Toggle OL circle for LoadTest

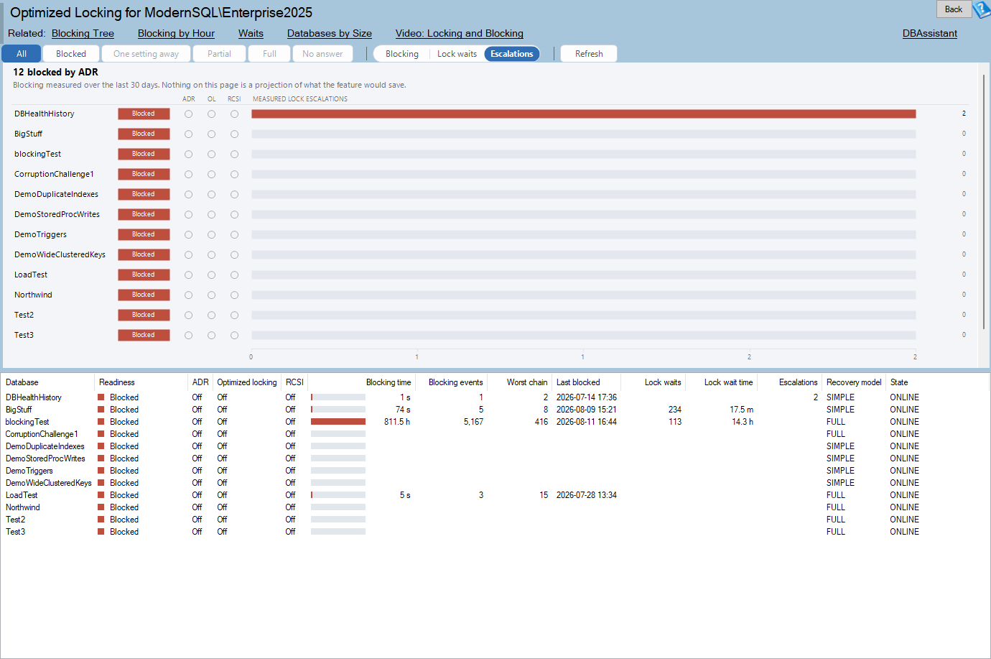pyautogui.click(x=212, y=275)
